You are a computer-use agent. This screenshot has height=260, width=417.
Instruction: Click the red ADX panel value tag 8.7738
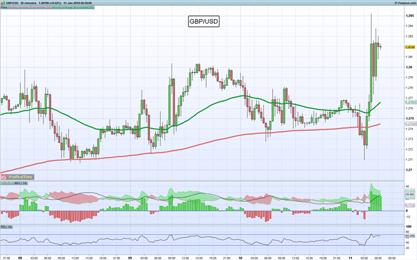[x=410, y=206]
